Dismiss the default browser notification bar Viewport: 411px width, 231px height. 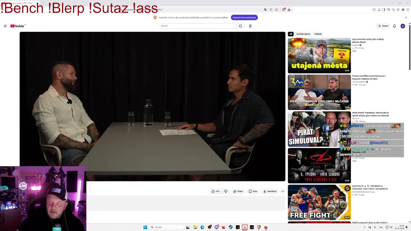pos(406,18)
